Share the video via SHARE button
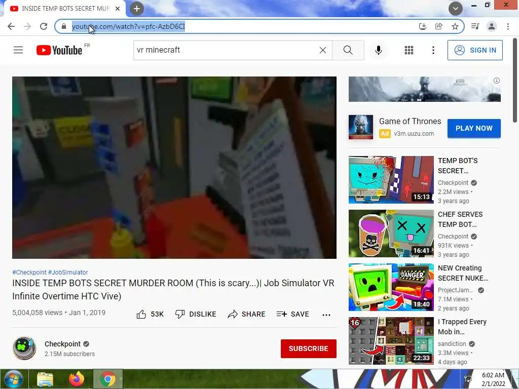This screenshot has width=519, height=389. (247, 314)
